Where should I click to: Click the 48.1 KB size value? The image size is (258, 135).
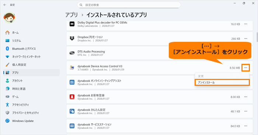click(x=235, y=112)
